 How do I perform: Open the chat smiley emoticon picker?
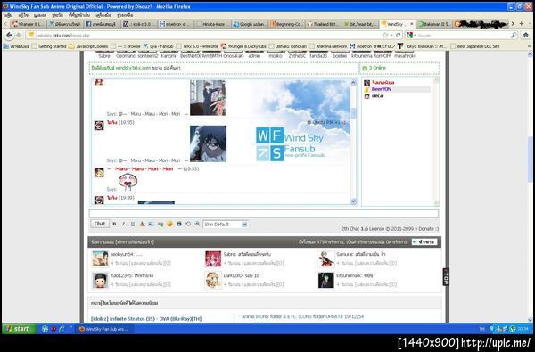click(169, 224)
